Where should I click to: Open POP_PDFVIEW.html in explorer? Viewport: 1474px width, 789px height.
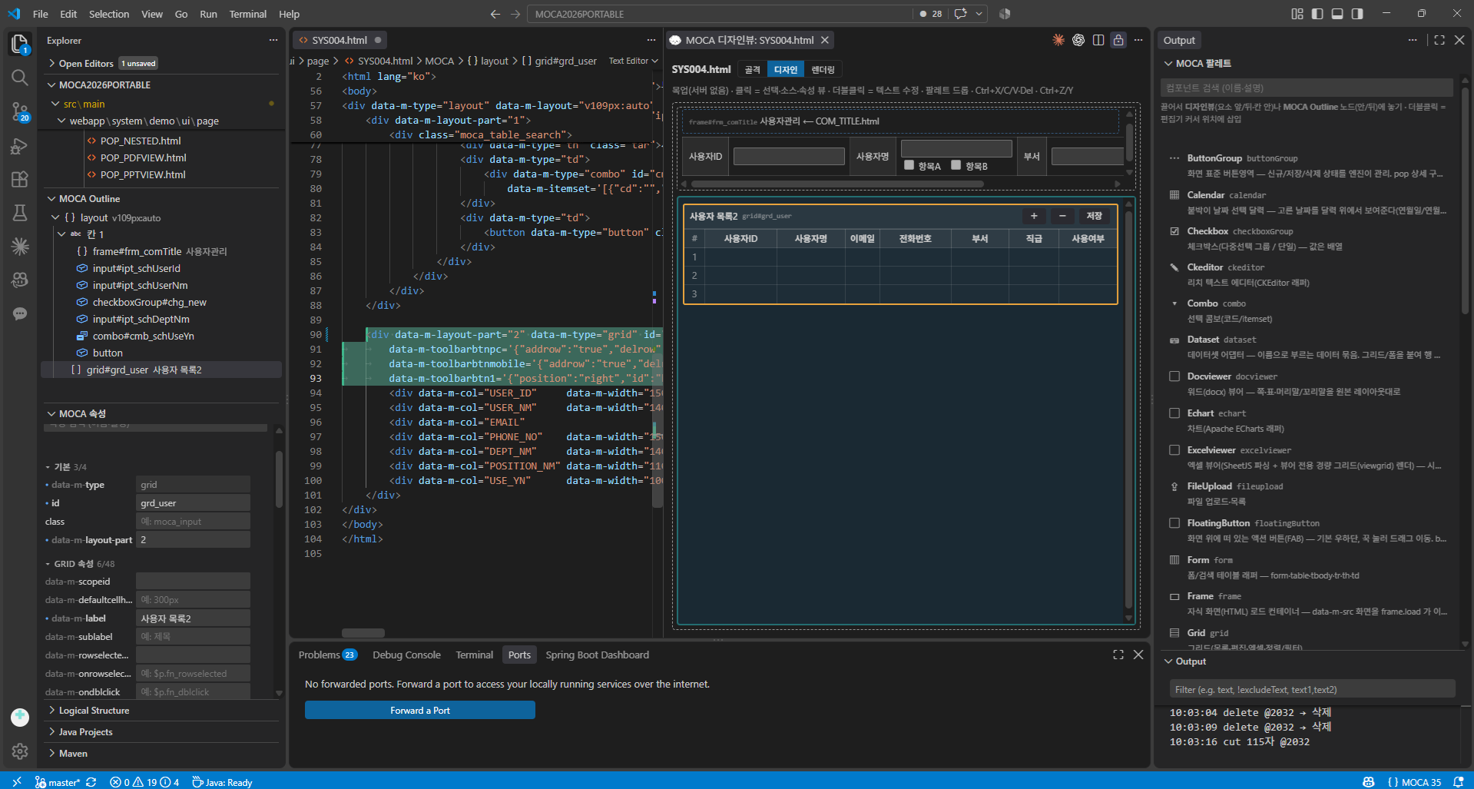[x=143, y=157]
